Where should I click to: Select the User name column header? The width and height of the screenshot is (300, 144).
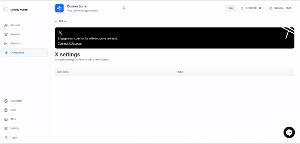tap(63, 72)
